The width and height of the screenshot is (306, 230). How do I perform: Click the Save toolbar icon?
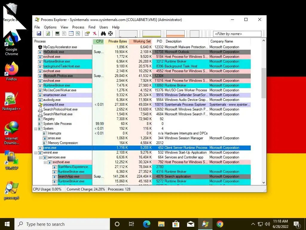click(x=39, y=34)
